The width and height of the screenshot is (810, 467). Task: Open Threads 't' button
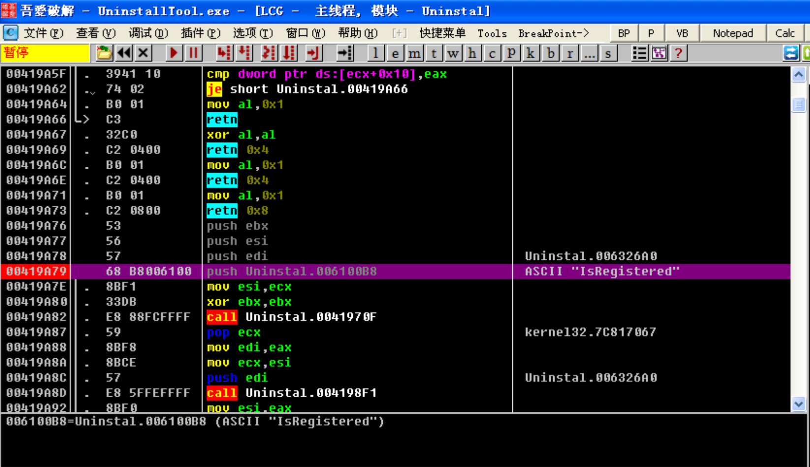click(x=434, y=53)
